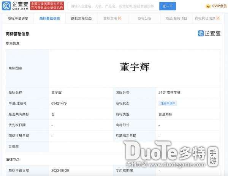Click the 专用权期限 label
Screen dimensions: 228x176
[x=124, y=170]
